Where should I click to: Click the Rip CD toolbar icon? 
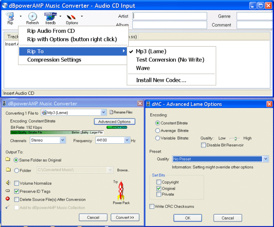coord(10,16)
